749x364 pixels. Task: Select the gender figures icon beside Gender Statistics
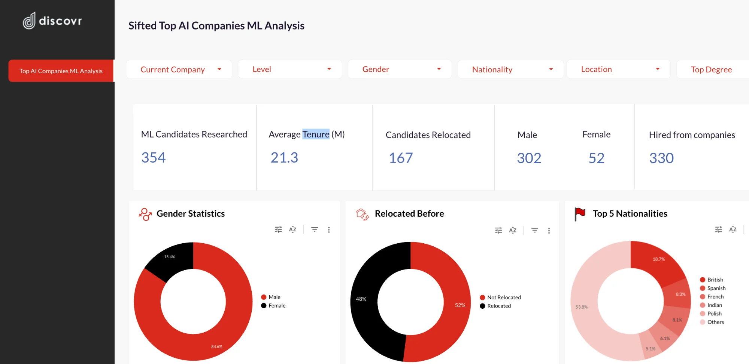pyautogui.click(x=145, y=213)
